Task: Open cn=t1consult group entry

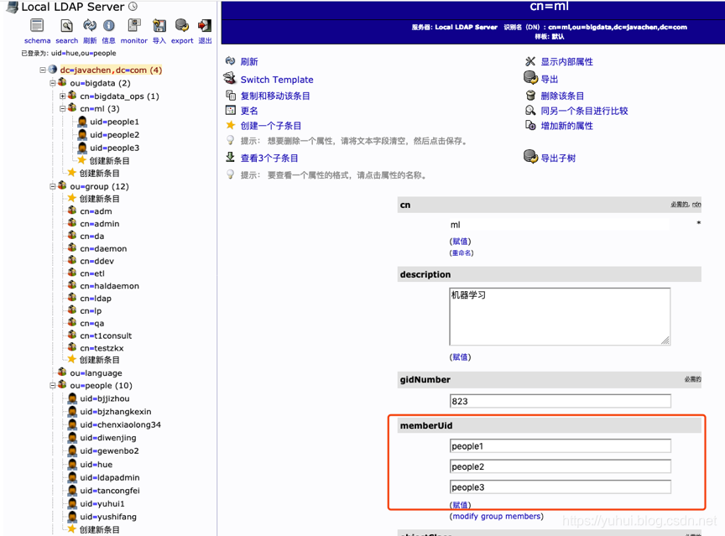Action: tap(106, 336)
